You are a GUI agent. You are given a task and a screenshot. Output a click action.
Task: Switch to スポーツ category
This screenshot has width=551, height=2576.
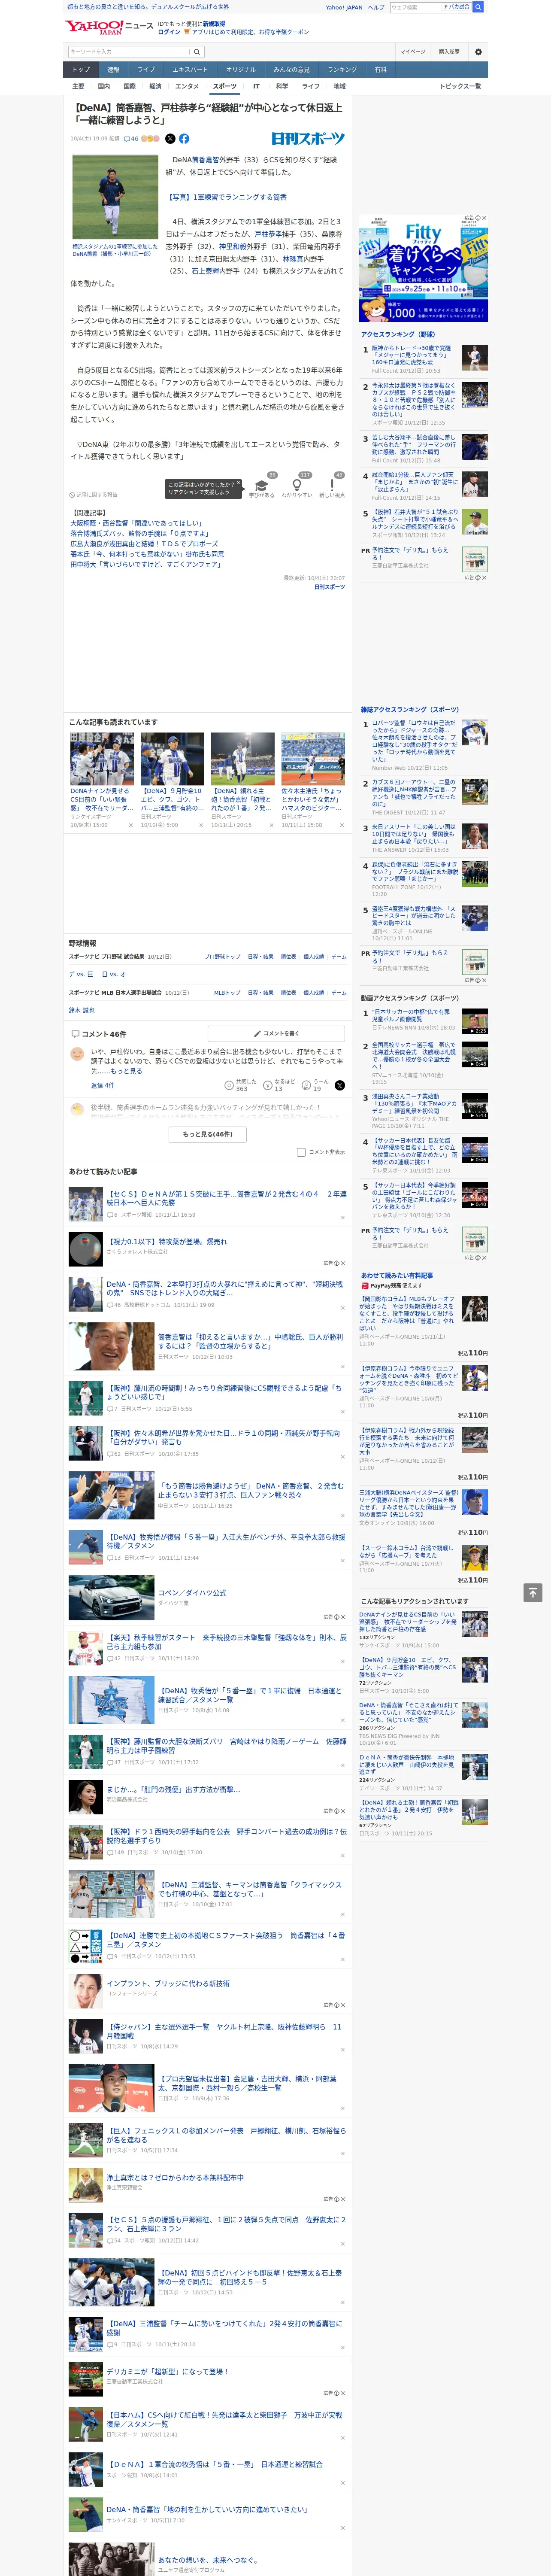225,86
